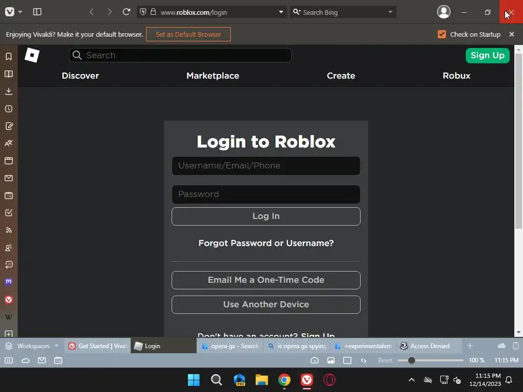Switch to is opera gx spying tab
The image size is (523, 392).
click(297, 346)
